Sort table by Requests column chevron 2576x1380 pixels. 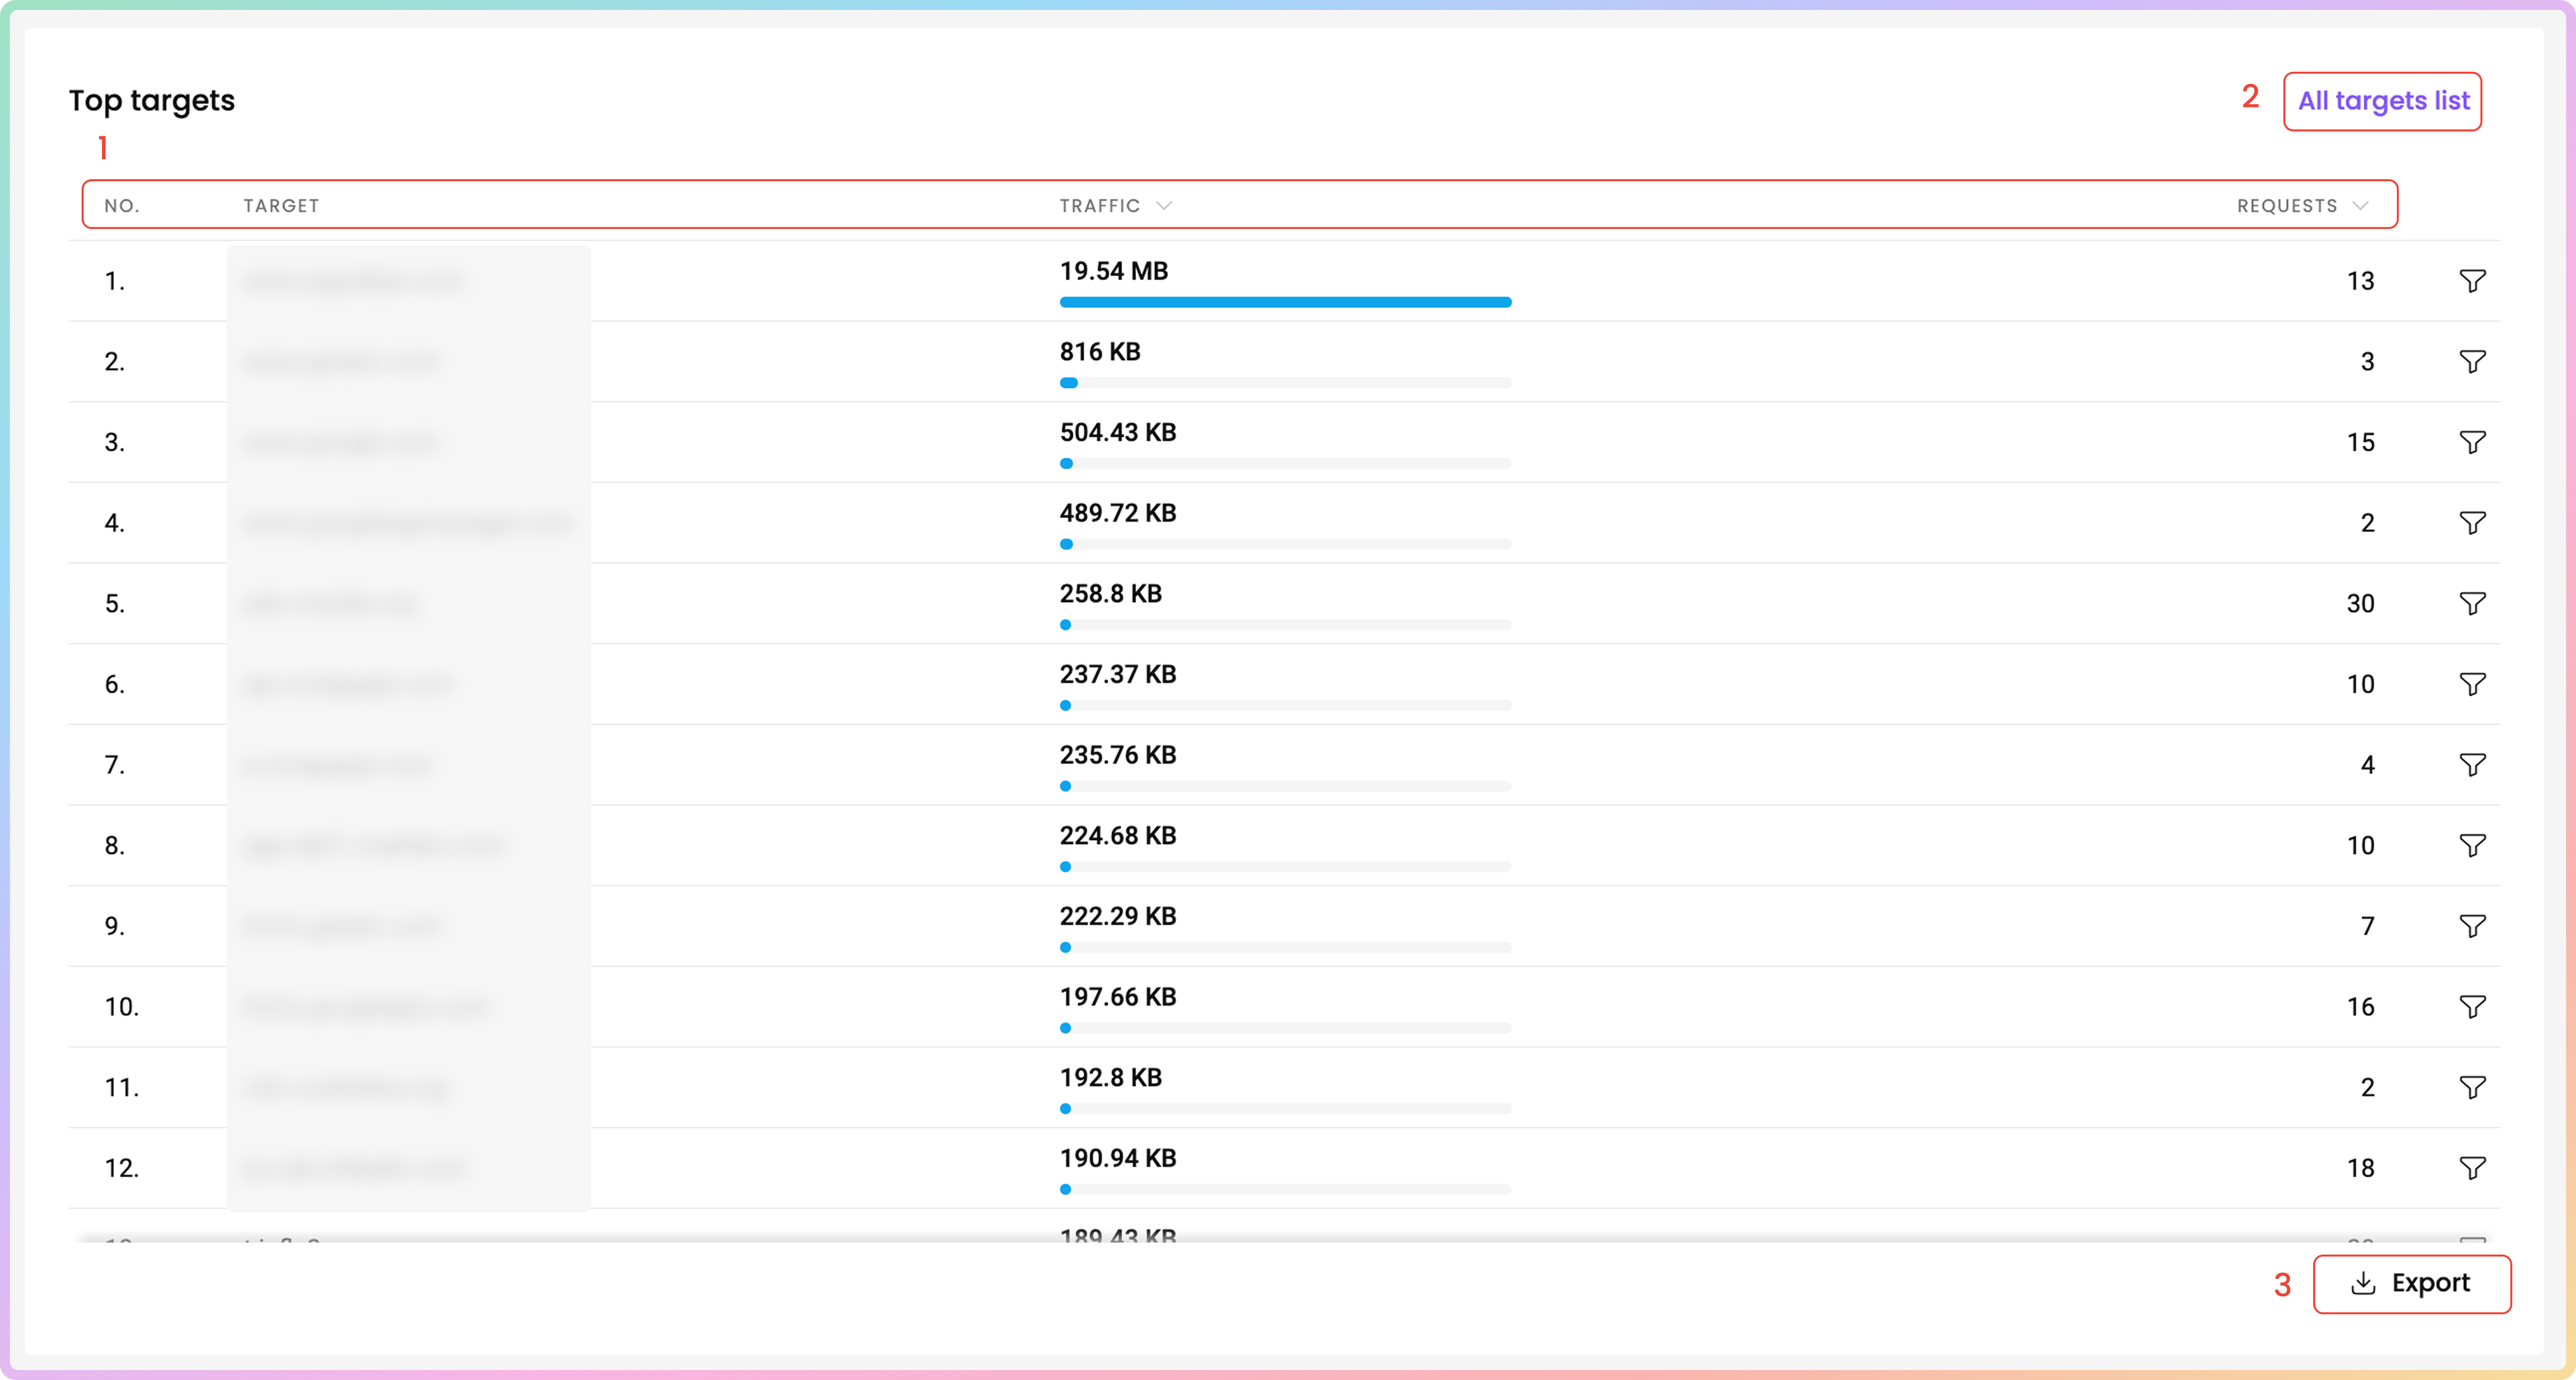pos(2361,206)
